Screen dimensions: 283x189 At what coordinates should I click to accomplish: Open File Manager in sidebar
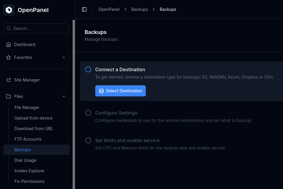click(x=27, y=108)
